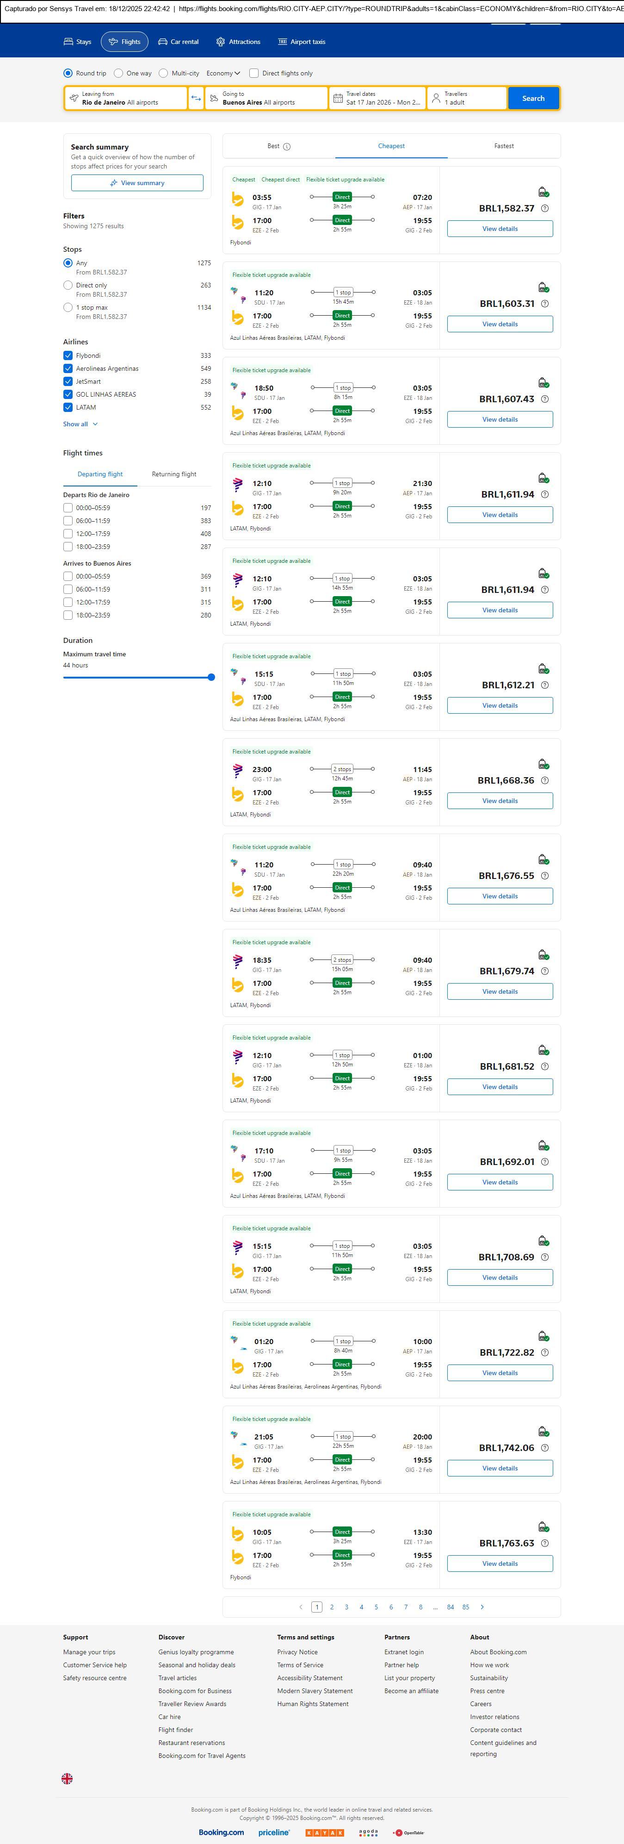
Task: Click the luggage icon above BRL1,603.31 price
Action: (x=543, y=288)
